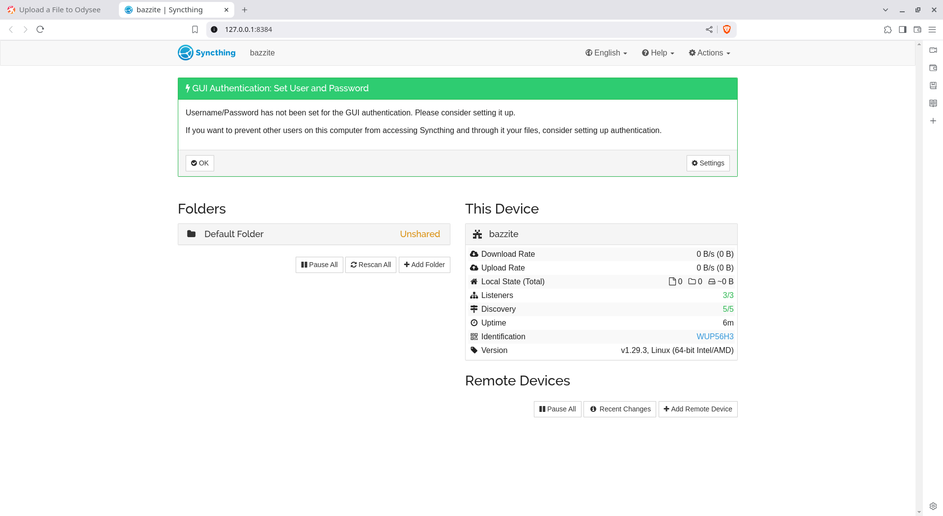Share this page via share icon
This screenshot has height=516, width=943.
709,29
